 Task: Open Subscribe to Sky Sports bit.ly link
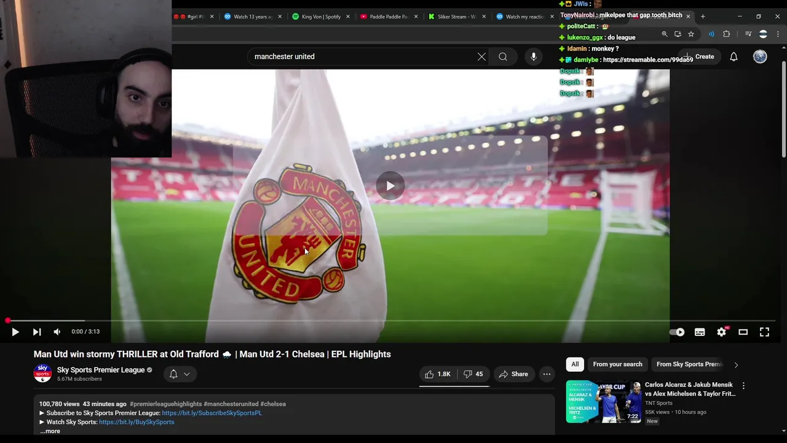pos(212,413)
